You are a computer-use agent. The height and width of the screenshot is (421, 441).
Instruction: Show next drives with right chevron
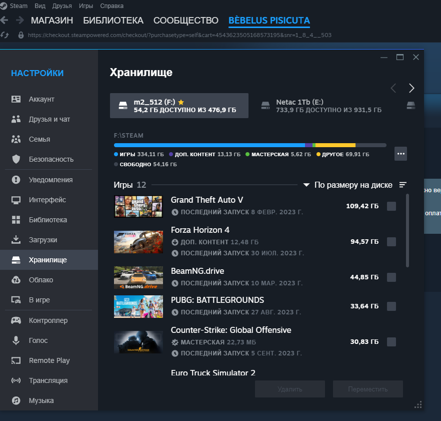[411, 88]
